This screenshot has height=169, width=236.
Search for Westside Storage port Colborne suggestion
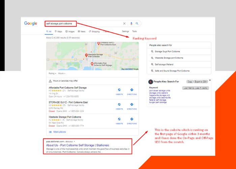point(169,58)
